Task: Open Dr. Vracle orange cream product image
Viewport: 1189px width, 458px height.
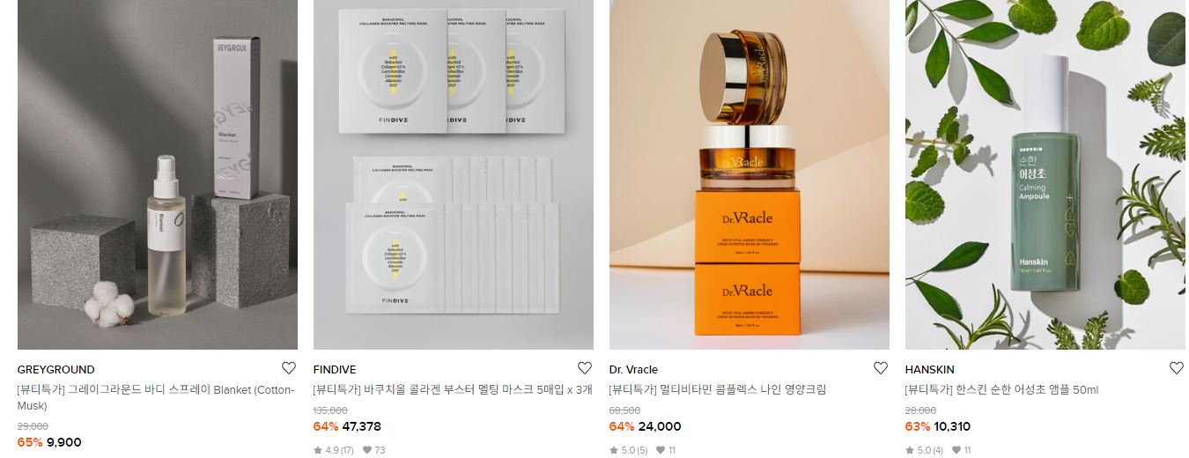Action: (x=750, y=174)
